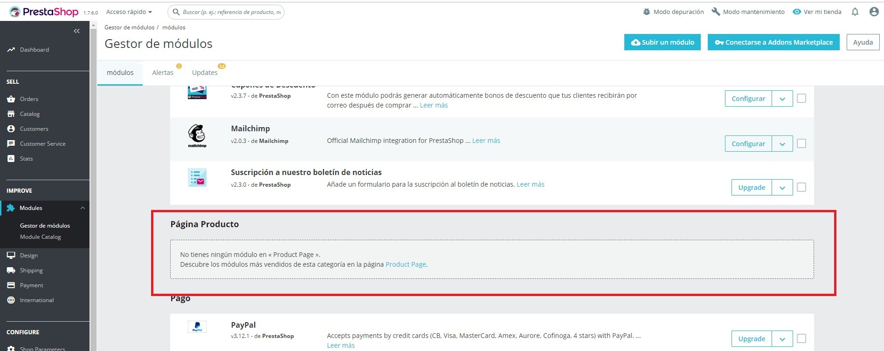The height and width of the screenshot is (351, 884).
Task: Click the Página Producto section heading
Action: (x=204, y=224)
